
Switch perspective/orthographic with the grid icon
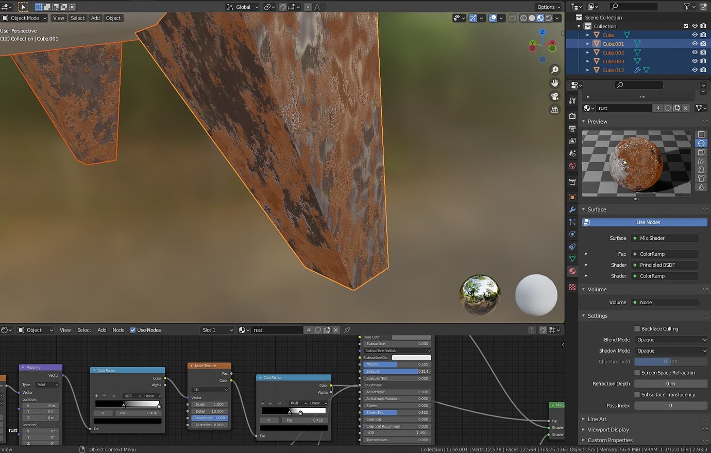tap(555, 109)
